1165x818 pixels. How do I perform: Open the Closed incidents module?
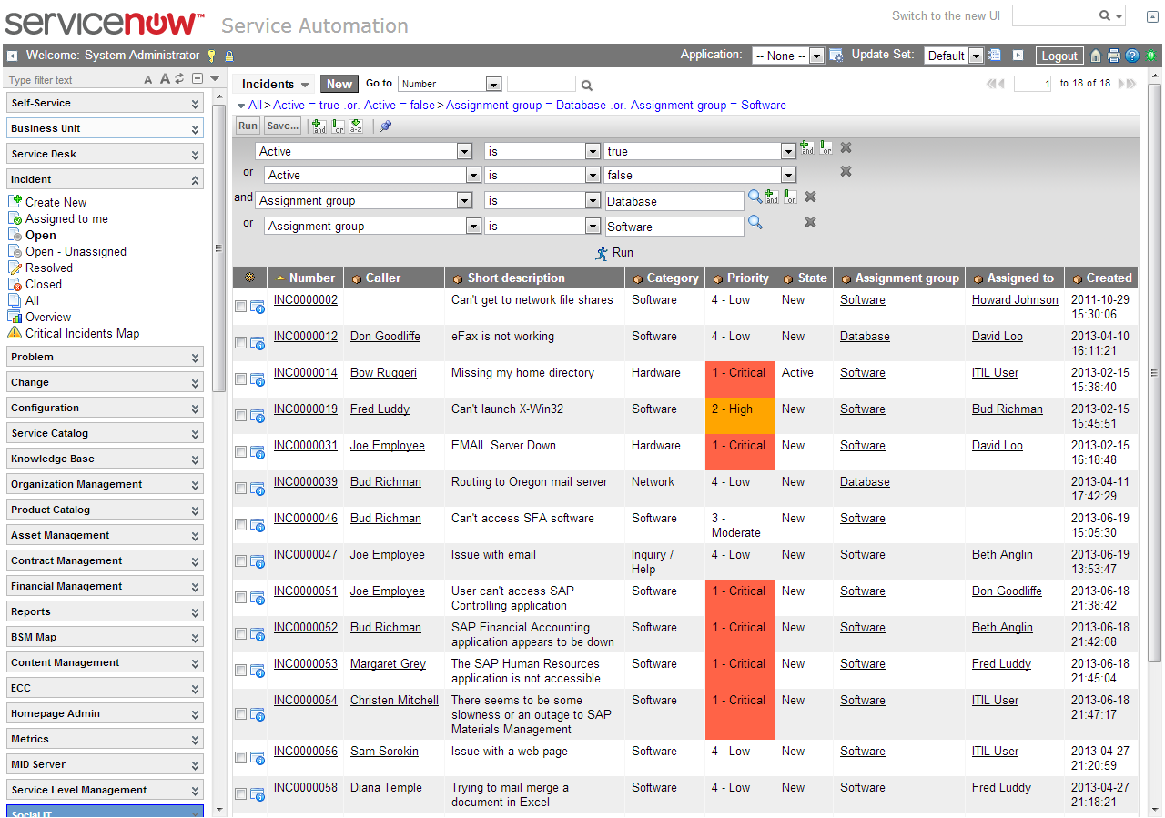coord(44,284)
